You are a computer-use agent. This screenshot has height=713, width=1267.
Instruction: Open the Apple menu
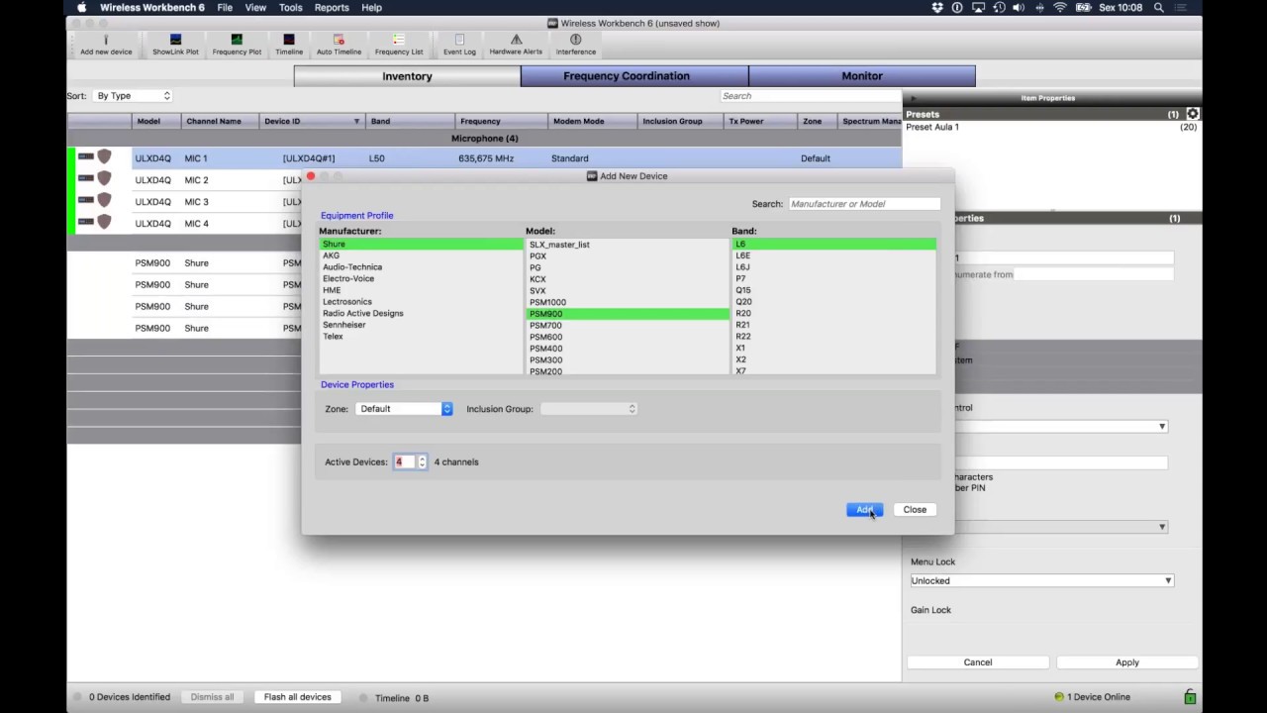[82, 8]
